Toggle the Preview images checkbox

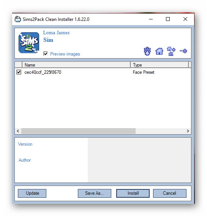coord(46,54)
